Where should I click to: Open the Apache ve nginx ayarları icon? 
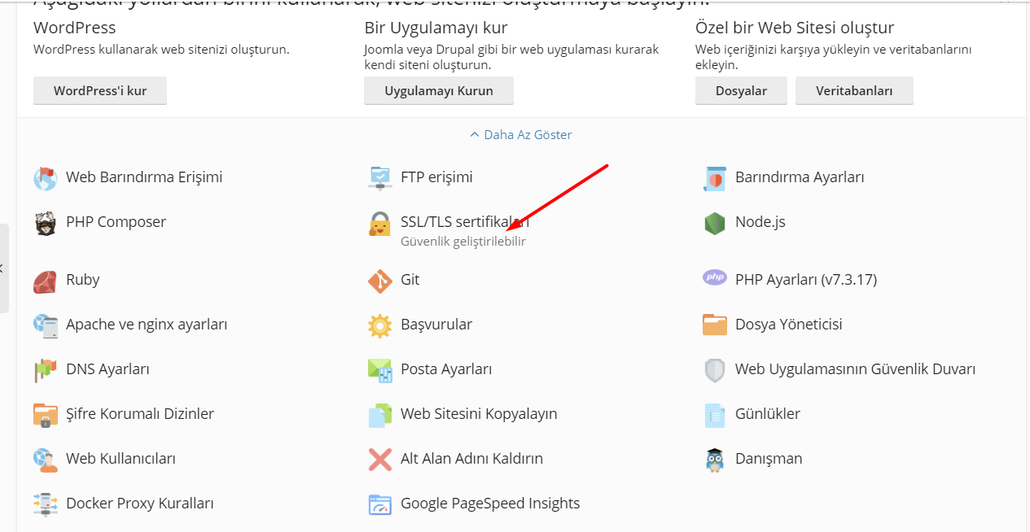[45, 325]
